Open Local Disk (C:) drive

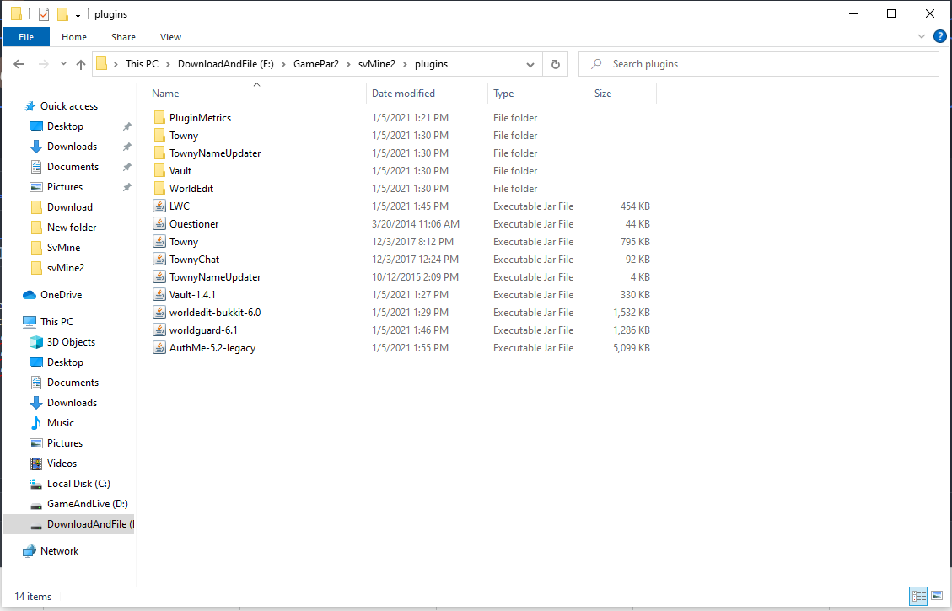point(70,484)
